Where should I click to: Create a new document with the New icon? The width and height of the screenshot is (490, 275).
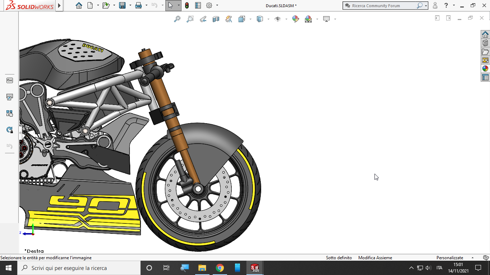pyautogui.click(x=90, y=5)
